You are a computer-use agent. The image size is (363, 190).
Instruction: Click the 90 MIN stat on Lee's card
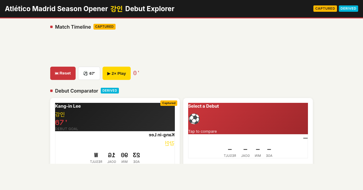[x=124, y=157]
